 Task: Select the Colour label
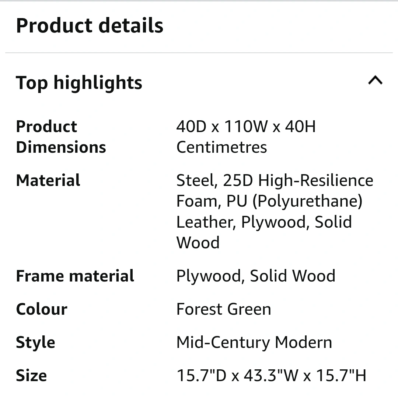(x=42, y=309)
